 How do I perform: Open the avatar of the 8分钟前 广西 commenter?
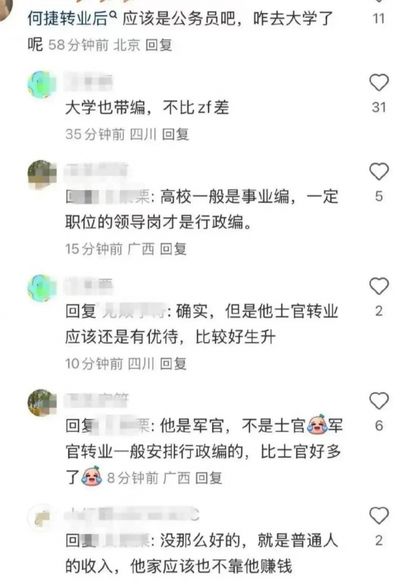(42, 403)
